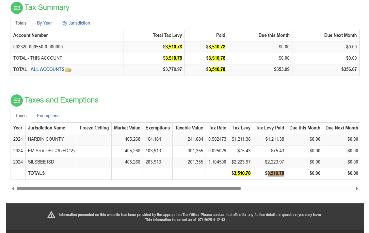Click the green Taxes and Exemptions icon
369x233 pixels.
pos(17,100)
